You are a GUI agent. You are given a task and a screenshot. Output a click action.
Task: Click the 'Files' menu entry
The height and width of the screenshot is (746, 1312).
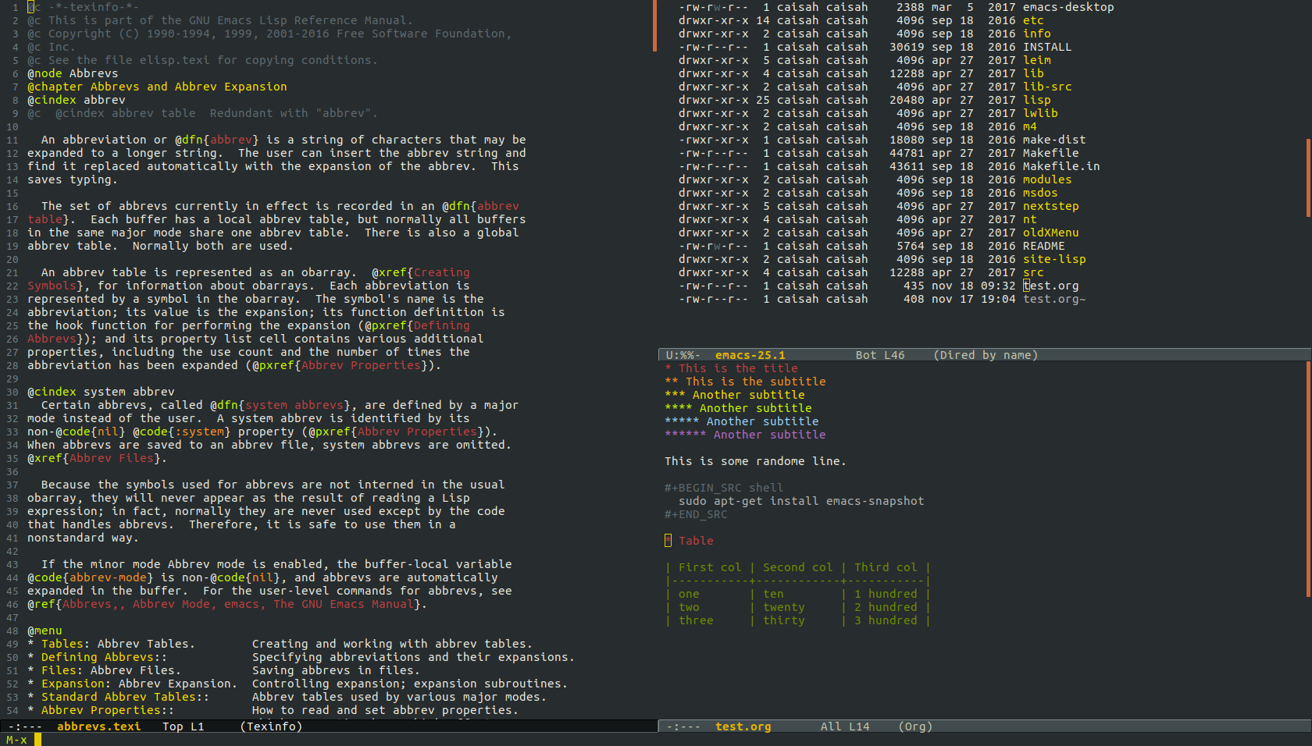coord(59,670)
